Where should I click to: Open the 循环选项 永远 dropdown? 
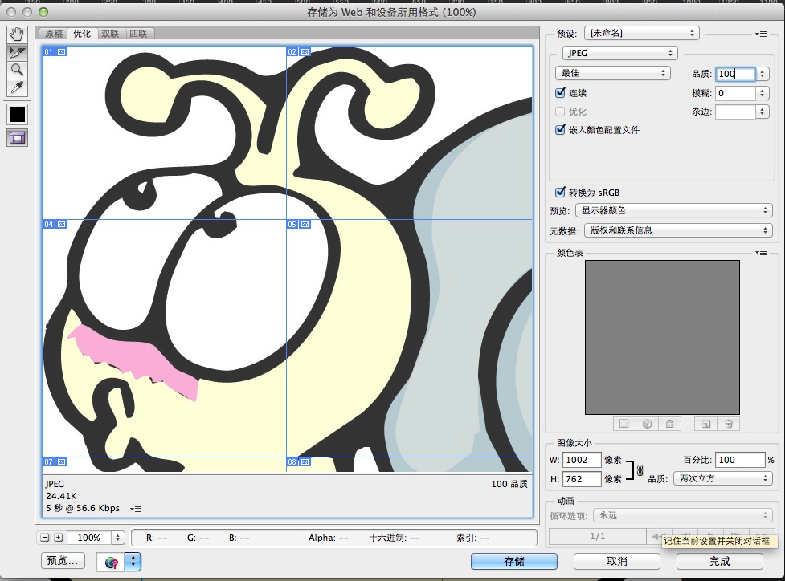(x=683, y=515)
